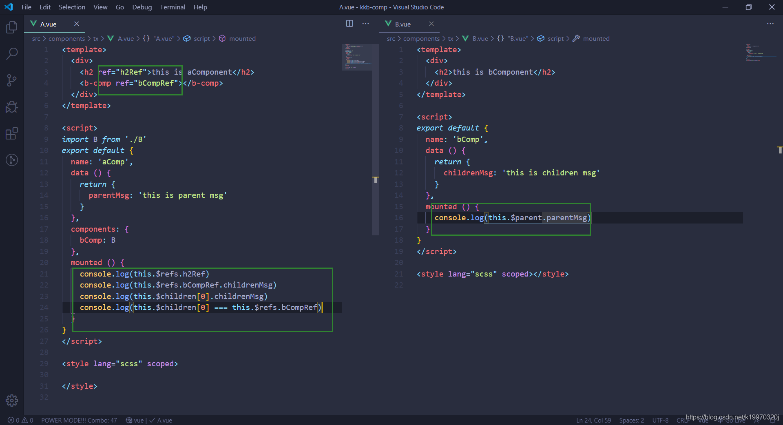Viewport: 783px width, 425px height.
Task: Click 'Ln 24, Col 59' cursor position
Action: [593, 420]
